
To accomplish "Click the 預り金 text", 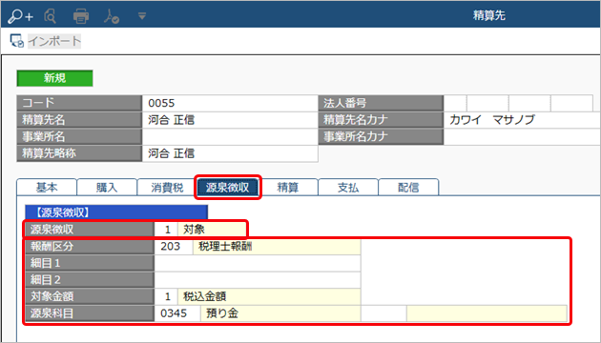I will pos(222,313).
